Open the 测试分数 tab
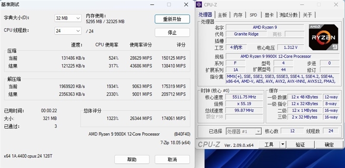Image resolution: width=345 pixels, height=168 pixels. point(288,15)
